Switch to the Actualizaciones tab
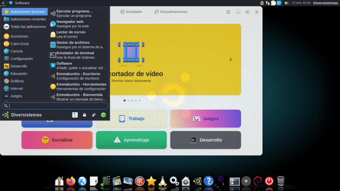The width and height of the screenshot is (340, 191). (x=171, y=12)
